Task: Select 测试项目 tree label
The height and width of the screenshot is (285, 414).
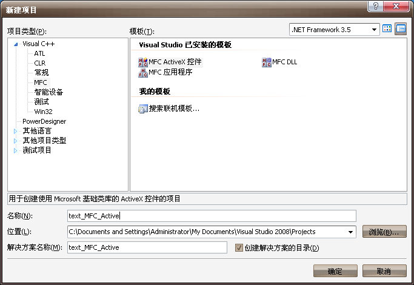Action: click(37, 150)
